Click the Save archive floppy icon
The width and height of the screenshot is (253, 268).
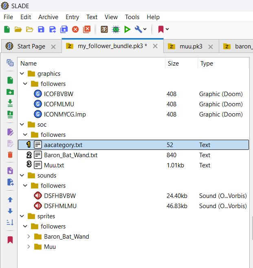(x=41, y=29)
